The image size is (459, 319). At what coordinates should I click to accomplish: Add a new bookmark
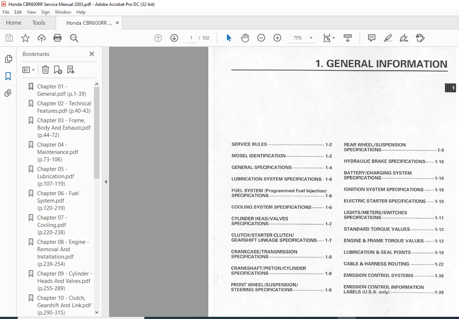tap(58, 70)
